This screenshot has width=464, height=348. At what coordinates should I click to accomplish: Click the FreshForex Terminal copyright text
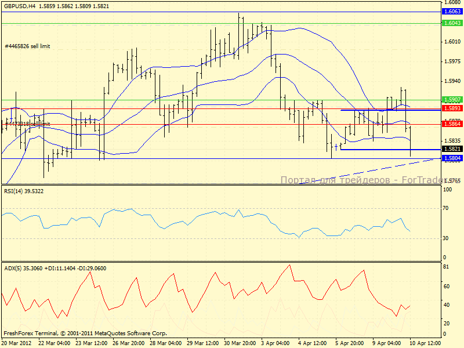tap(85, 333)
